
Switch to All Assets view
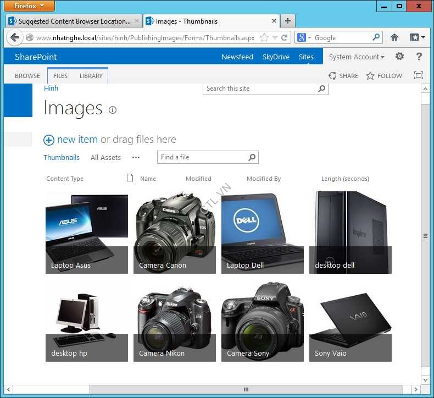point(105,158)
